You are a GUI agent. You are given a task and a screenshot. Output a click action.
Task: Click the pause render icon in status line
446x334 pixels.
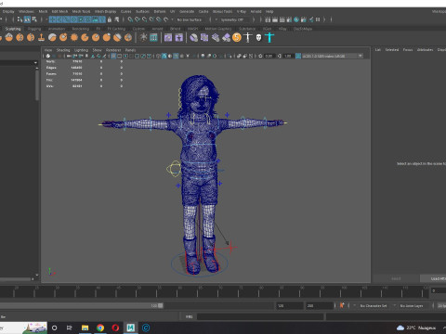point(318,19)
